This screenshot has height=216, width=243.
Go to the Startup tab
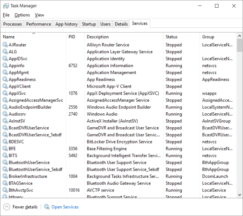coord(89,24)
